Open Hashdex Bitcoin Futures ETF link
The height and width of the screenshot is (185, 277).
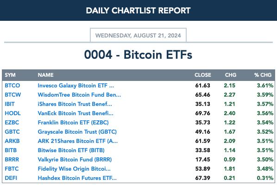(x=77, y=178)
